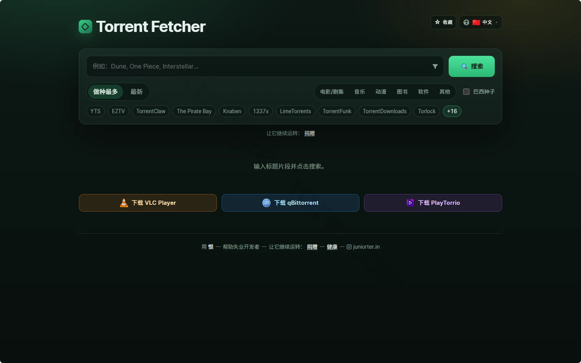This screenshot has height=363, width=581.
Task: Click the 输入标题片段并点击搜索 hint text
Action: click(x=290, y=167)
